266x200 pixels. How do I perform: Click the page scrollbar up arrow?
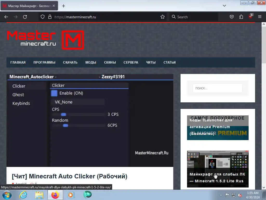pyautogui.click(x=264, y=24)
